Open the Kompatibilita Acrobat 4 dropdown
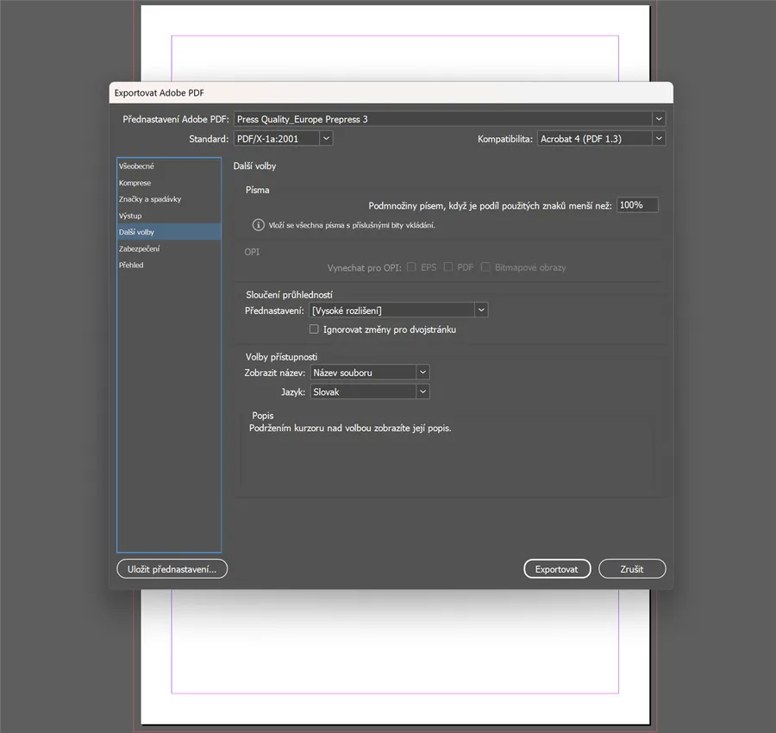This screenshot has height=733, width=776. pos(601,139)
